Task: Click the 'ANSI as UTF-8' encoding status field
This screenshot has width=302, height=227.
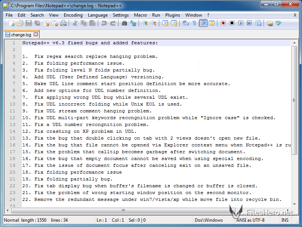Action: 250,220
